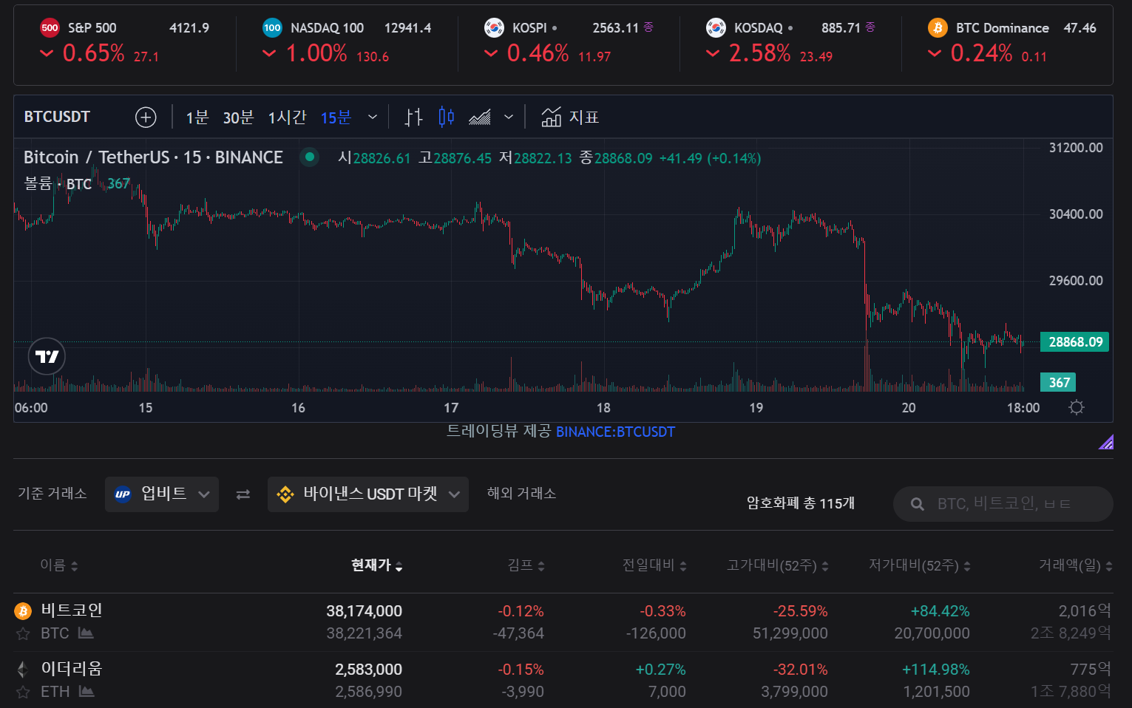Click the Bitcoin / TetherUS chart title

[x=153, y=157]
